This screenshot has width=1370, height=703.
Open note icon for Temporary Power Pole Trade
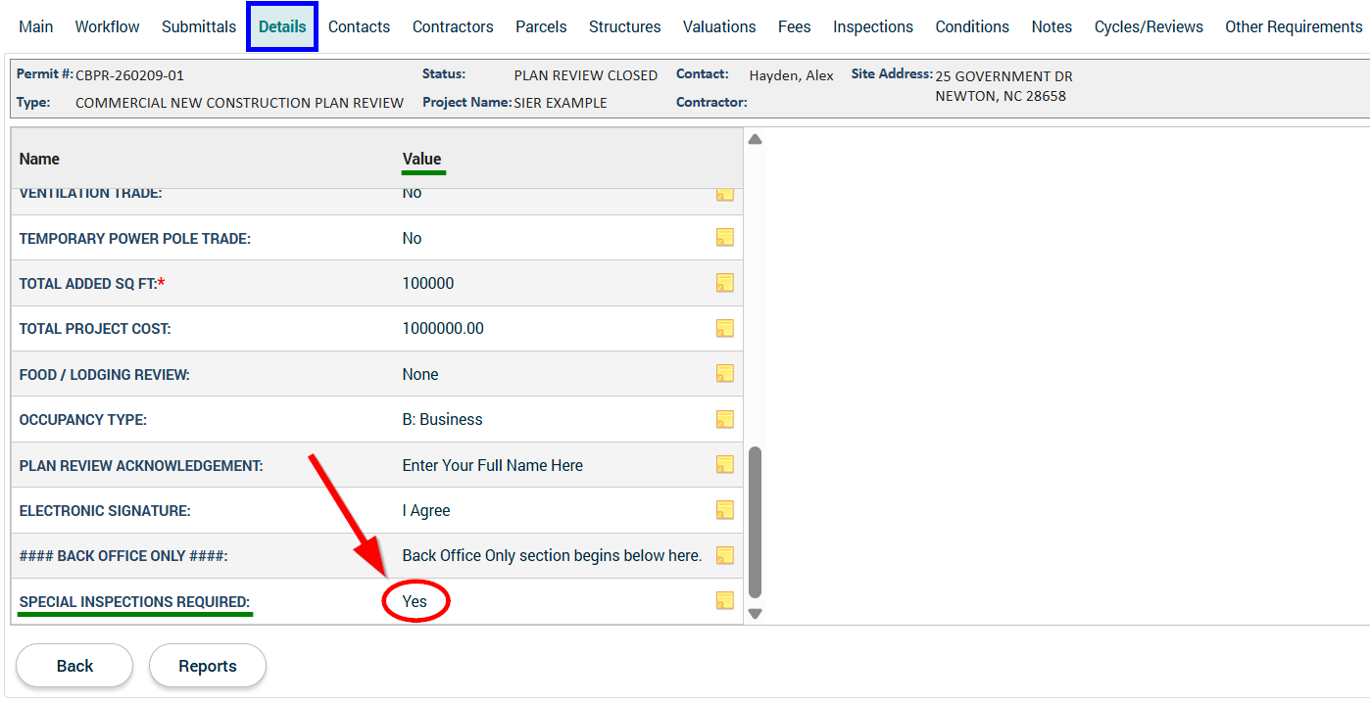tap(725, 237)
